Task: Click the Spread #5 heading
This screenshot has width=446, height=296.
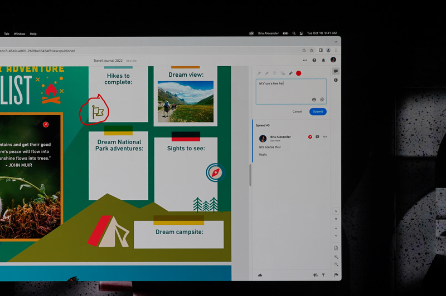Action: pos(263,125)
